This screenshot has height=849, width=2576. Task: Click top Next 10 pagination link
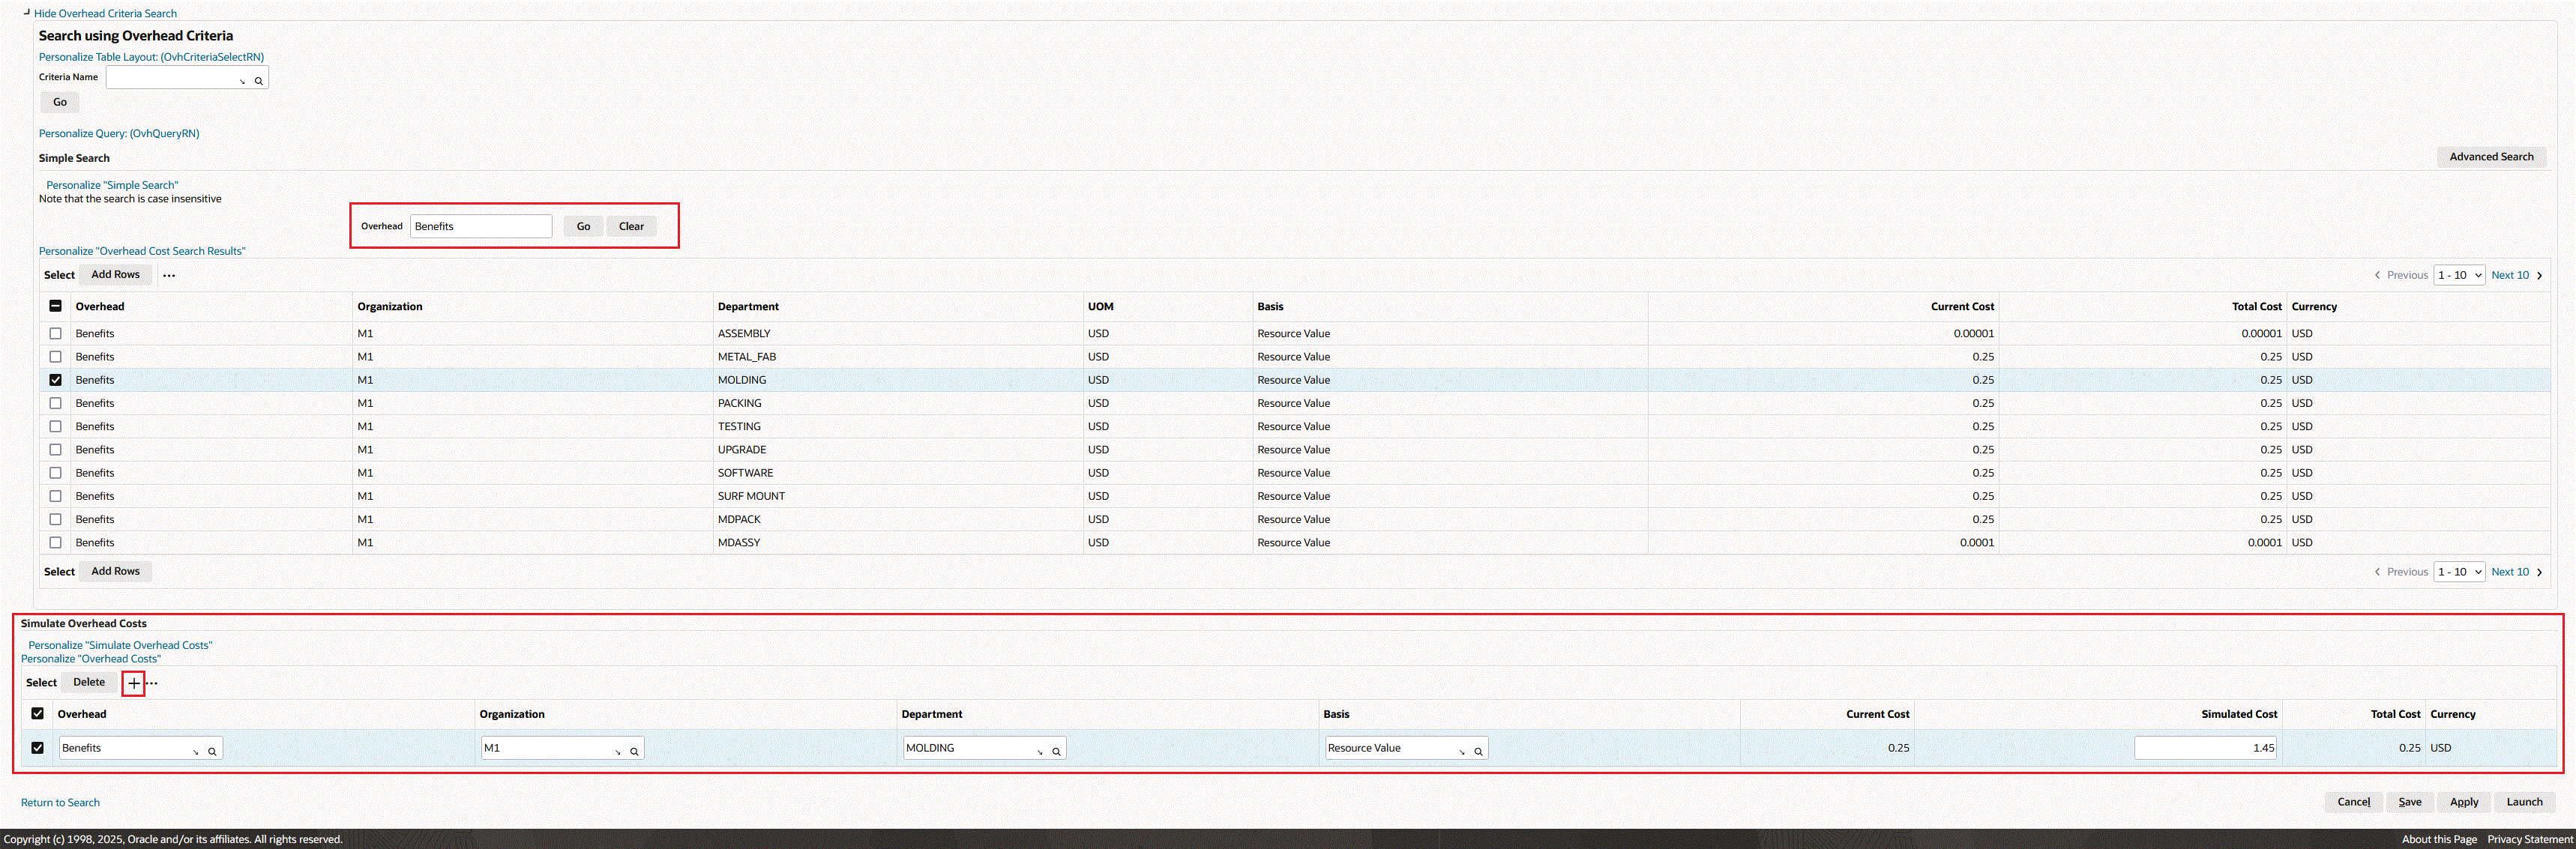(2510, 275)
